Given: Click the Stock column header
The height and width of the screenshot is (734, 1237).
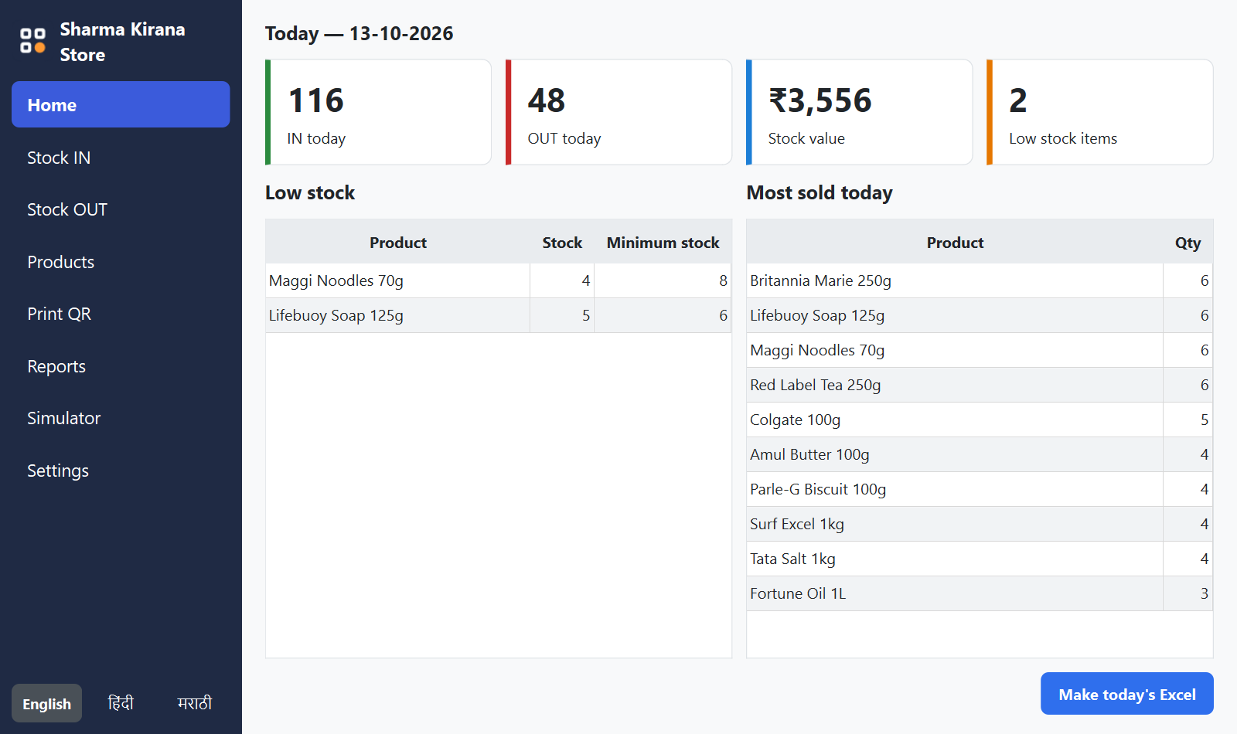Looking at the screenshot, I should [x=562, y=243].
